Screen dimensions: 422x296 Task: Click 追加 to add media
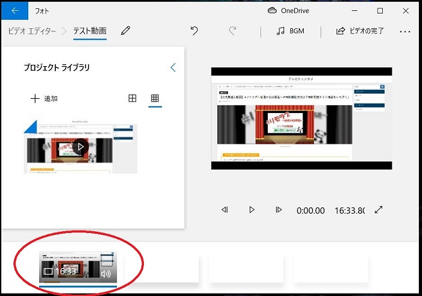coord(44,98)
